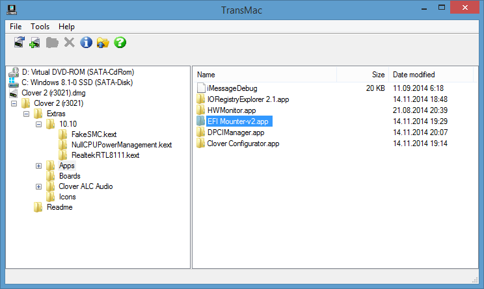Click the Clover Configurator.app folder icon
The image size is (484, 289).
coord(200,144)
